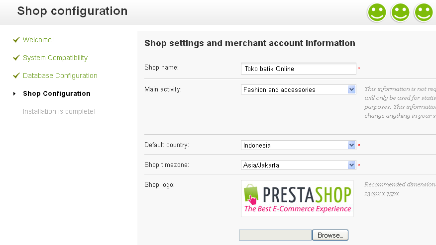Click the middle green smiley face icon
The height and width of the screenshot is (245, 436).
click(x=400, y=12)
